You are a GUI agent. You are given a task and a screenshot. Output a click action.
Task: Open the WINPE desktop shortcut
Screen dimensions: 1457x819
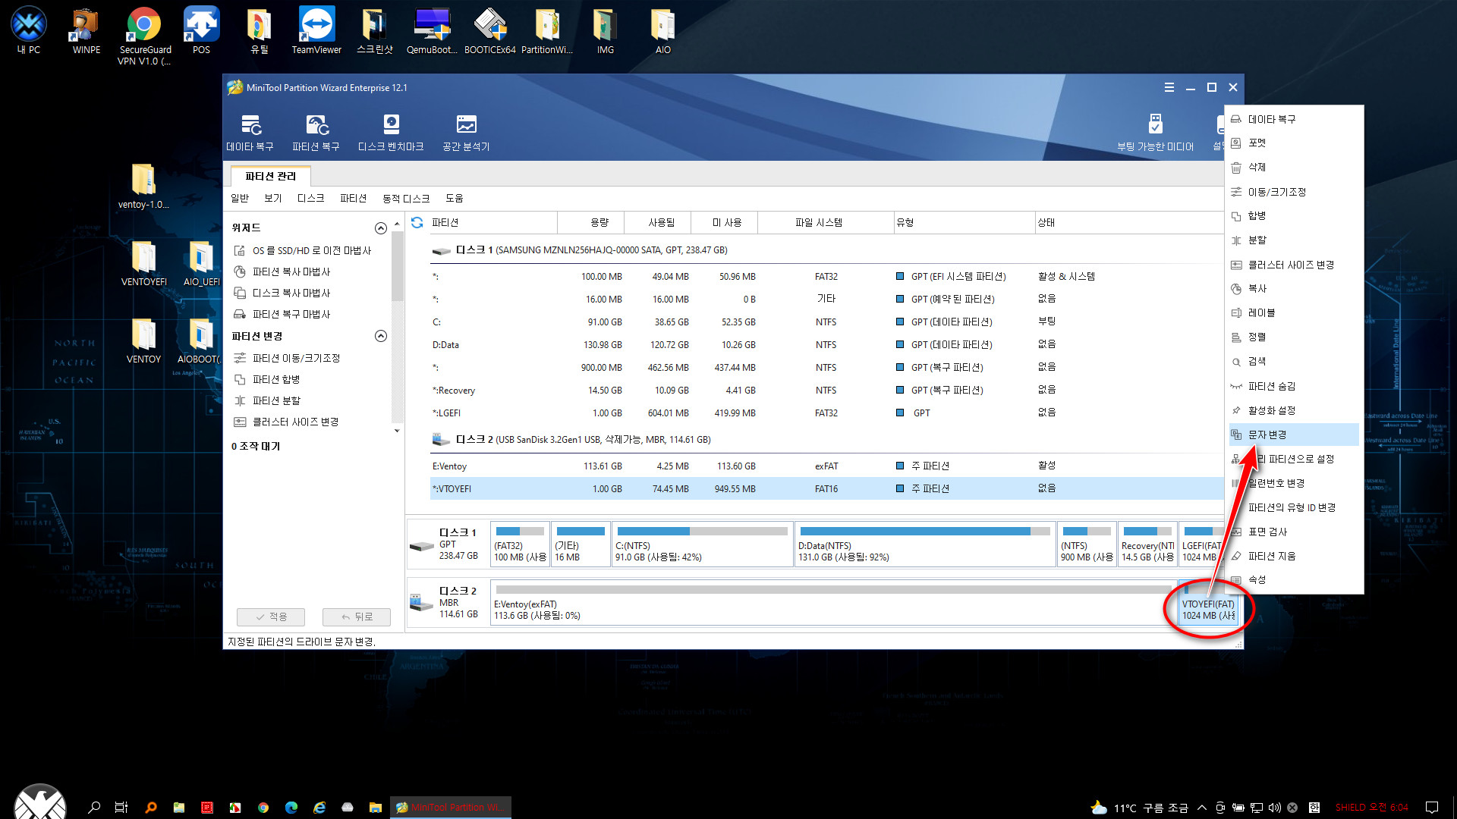(86, 30)
